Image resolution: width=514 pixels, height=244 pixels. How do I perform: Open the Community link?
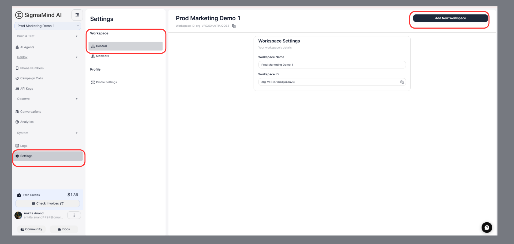(31, 229)
